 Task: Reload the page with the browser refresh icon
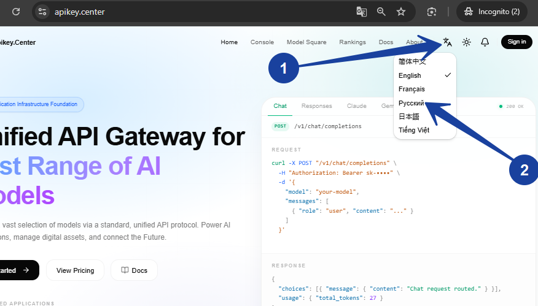pyautogui.click(x=16, y=12)
